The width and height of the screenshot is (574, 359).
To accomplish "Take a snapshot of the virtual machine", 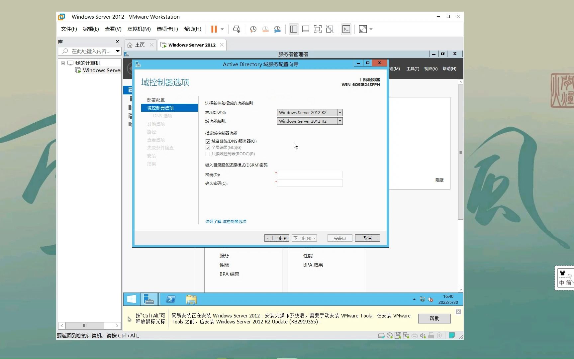I will pyautogui.click(x=253, y=29).
